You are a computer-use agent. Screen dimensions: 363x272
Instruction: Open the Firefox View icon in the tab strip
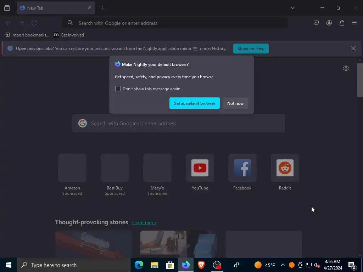[7, 8]
